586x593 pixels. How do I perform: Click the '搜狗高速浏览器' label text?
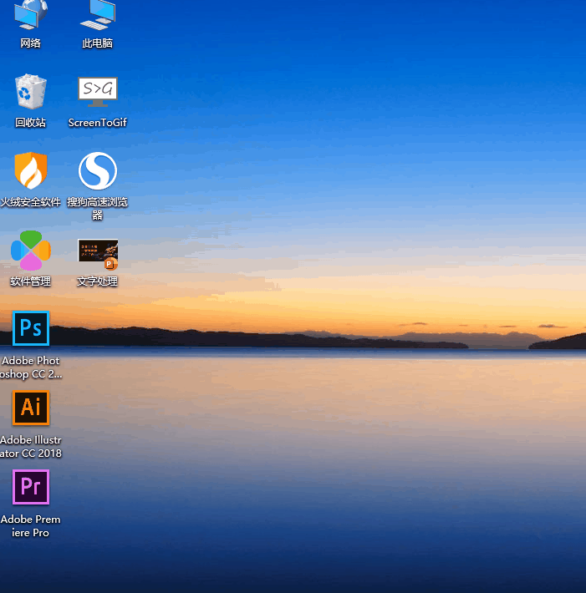click(x=98, y=208)
